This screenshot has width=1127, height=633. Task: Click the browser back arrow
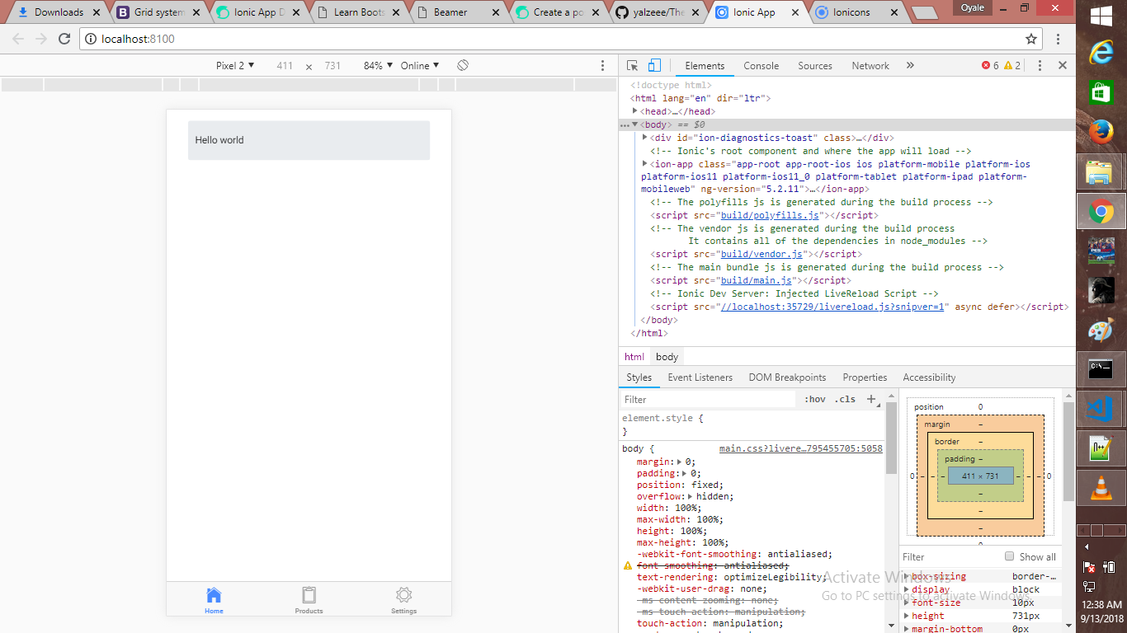click(x=18, y=39)
